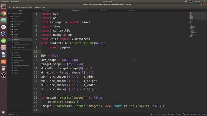
Task: Expand the docs folder arrow
Action: 10,27
